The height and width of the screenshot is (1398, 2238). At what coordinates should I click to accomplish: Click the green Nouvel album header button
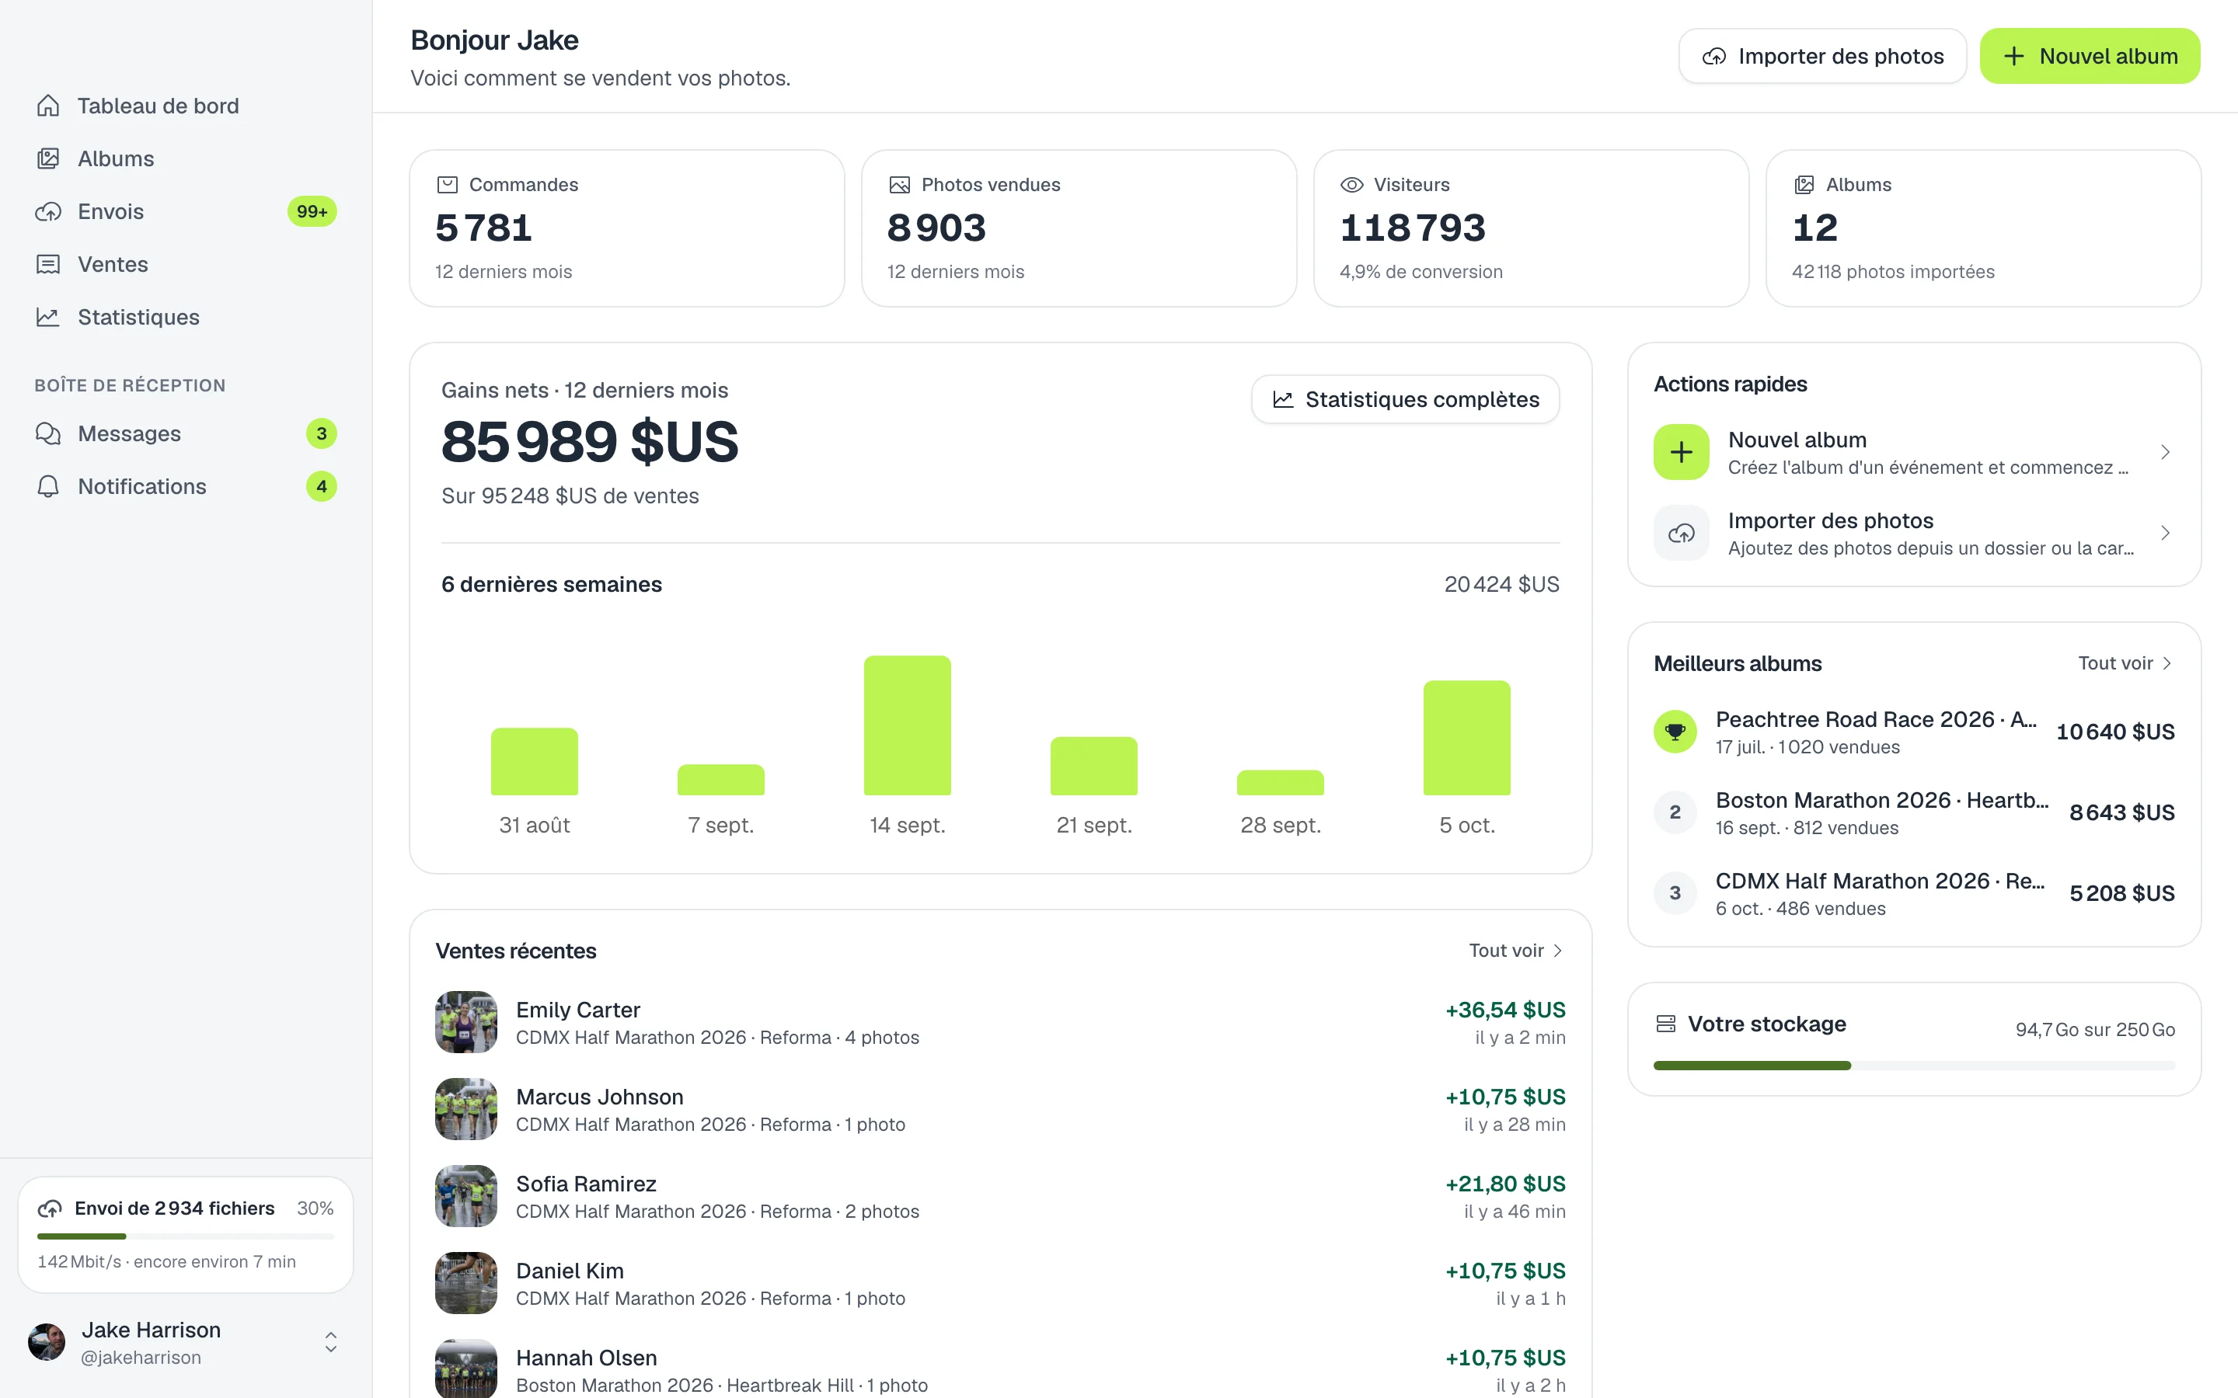point(2090,57)
